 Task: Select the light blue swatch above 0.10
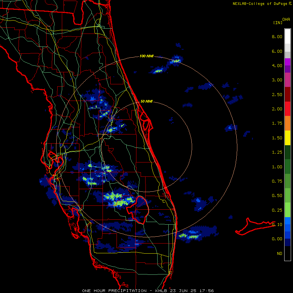pyautogui.click(x=287, y=221)
